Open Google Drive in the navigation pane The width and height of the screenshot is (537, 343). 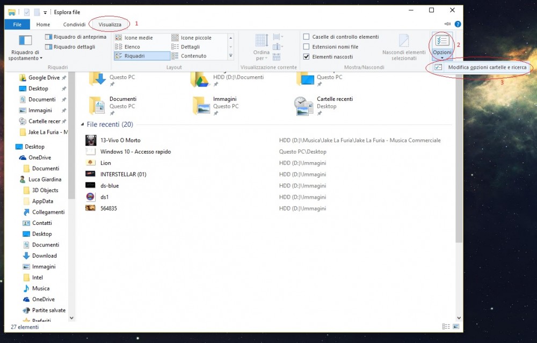43,78
